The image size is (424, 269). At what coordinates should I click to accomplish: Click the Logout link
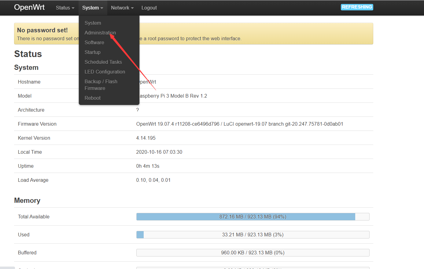[149, 8]
